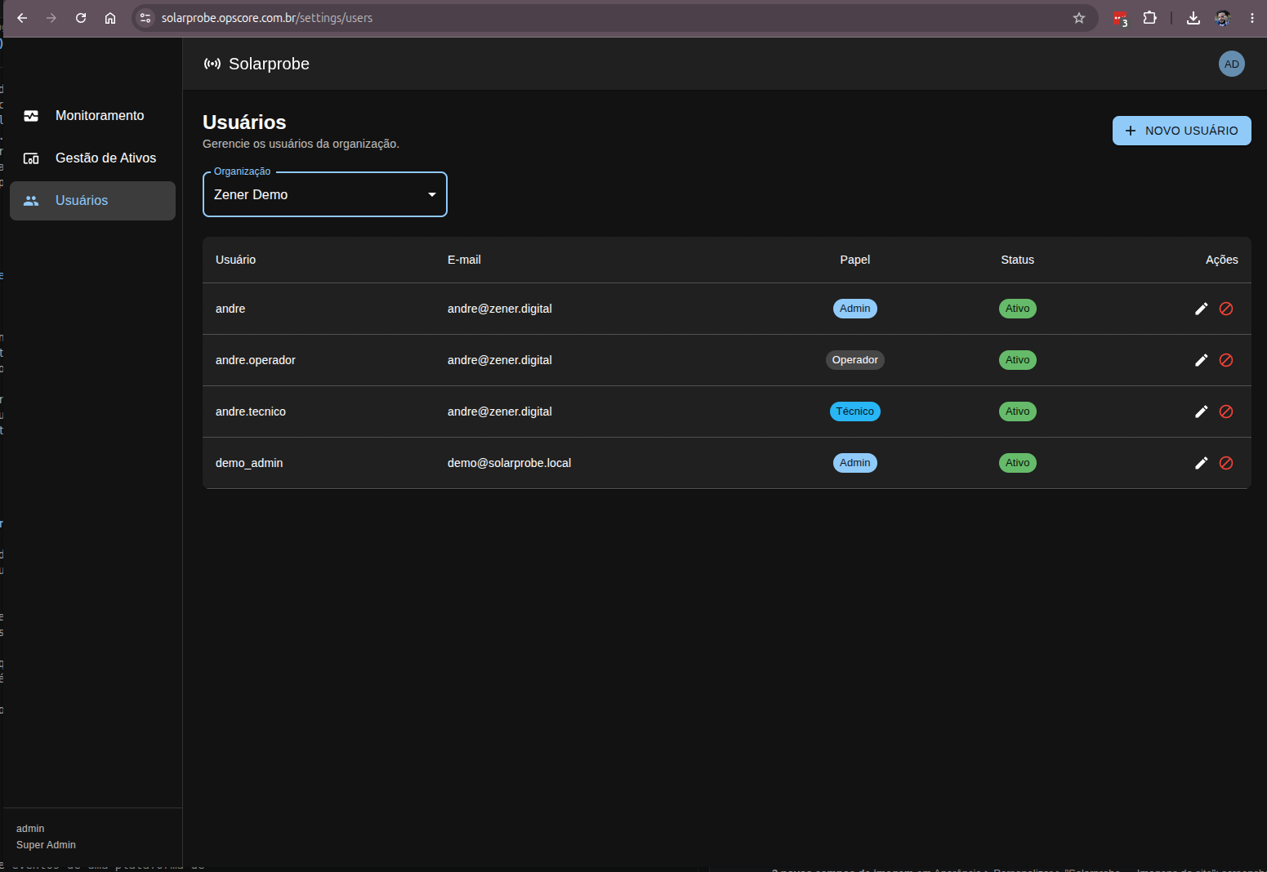
Task: Click the Solarprobe title text
Action: point(269,64)
